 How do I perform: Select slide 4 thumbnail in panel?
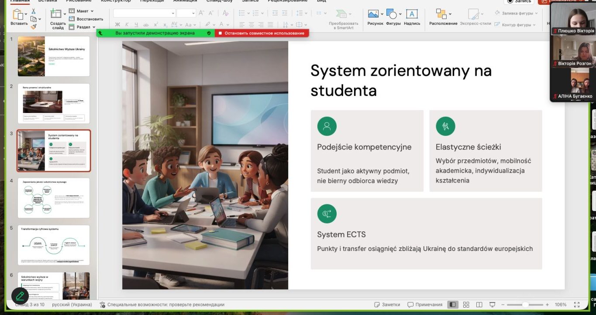[x=54, y=198]
